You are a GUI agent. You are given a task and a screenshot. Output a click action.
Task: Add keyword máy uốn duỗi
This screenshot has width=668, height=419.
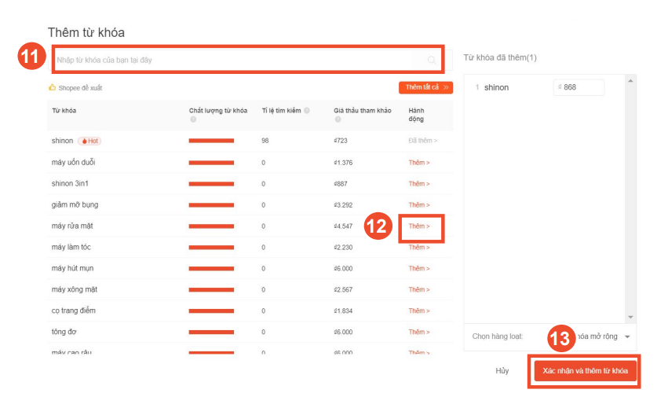click(419, 163)
